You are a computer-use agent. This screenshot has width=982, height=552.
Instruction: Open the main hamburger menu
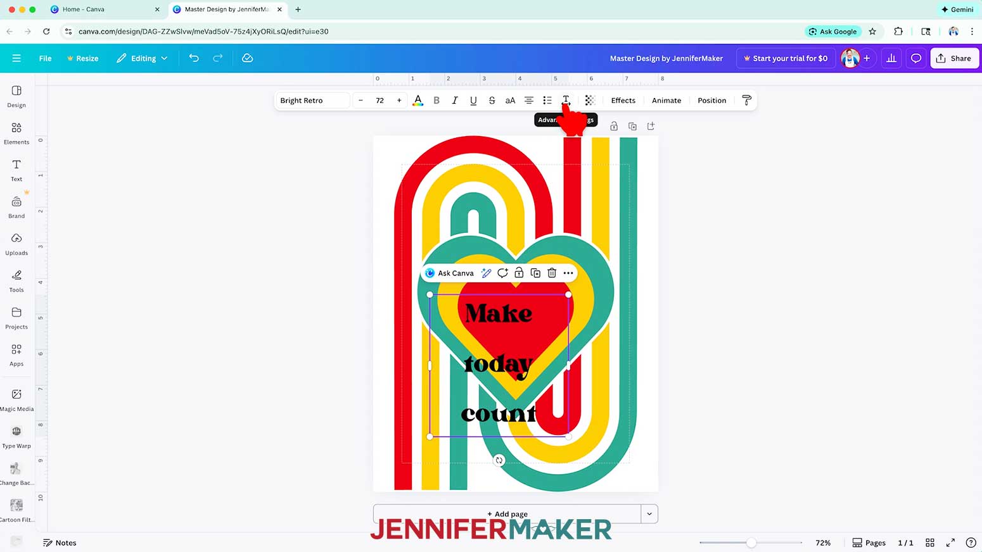16,58
